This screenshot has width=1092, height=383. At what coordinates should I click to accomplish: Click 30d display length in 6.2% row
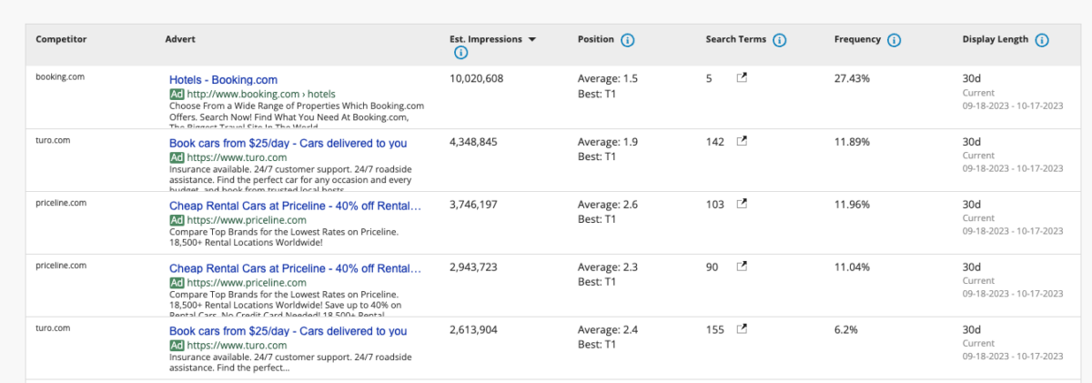click(972, 330)
